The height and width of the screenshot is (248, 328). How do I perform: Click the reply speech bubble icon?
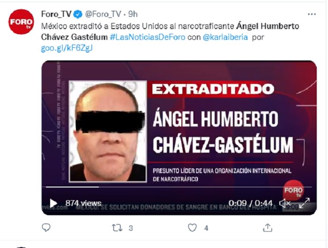[46, 227]
